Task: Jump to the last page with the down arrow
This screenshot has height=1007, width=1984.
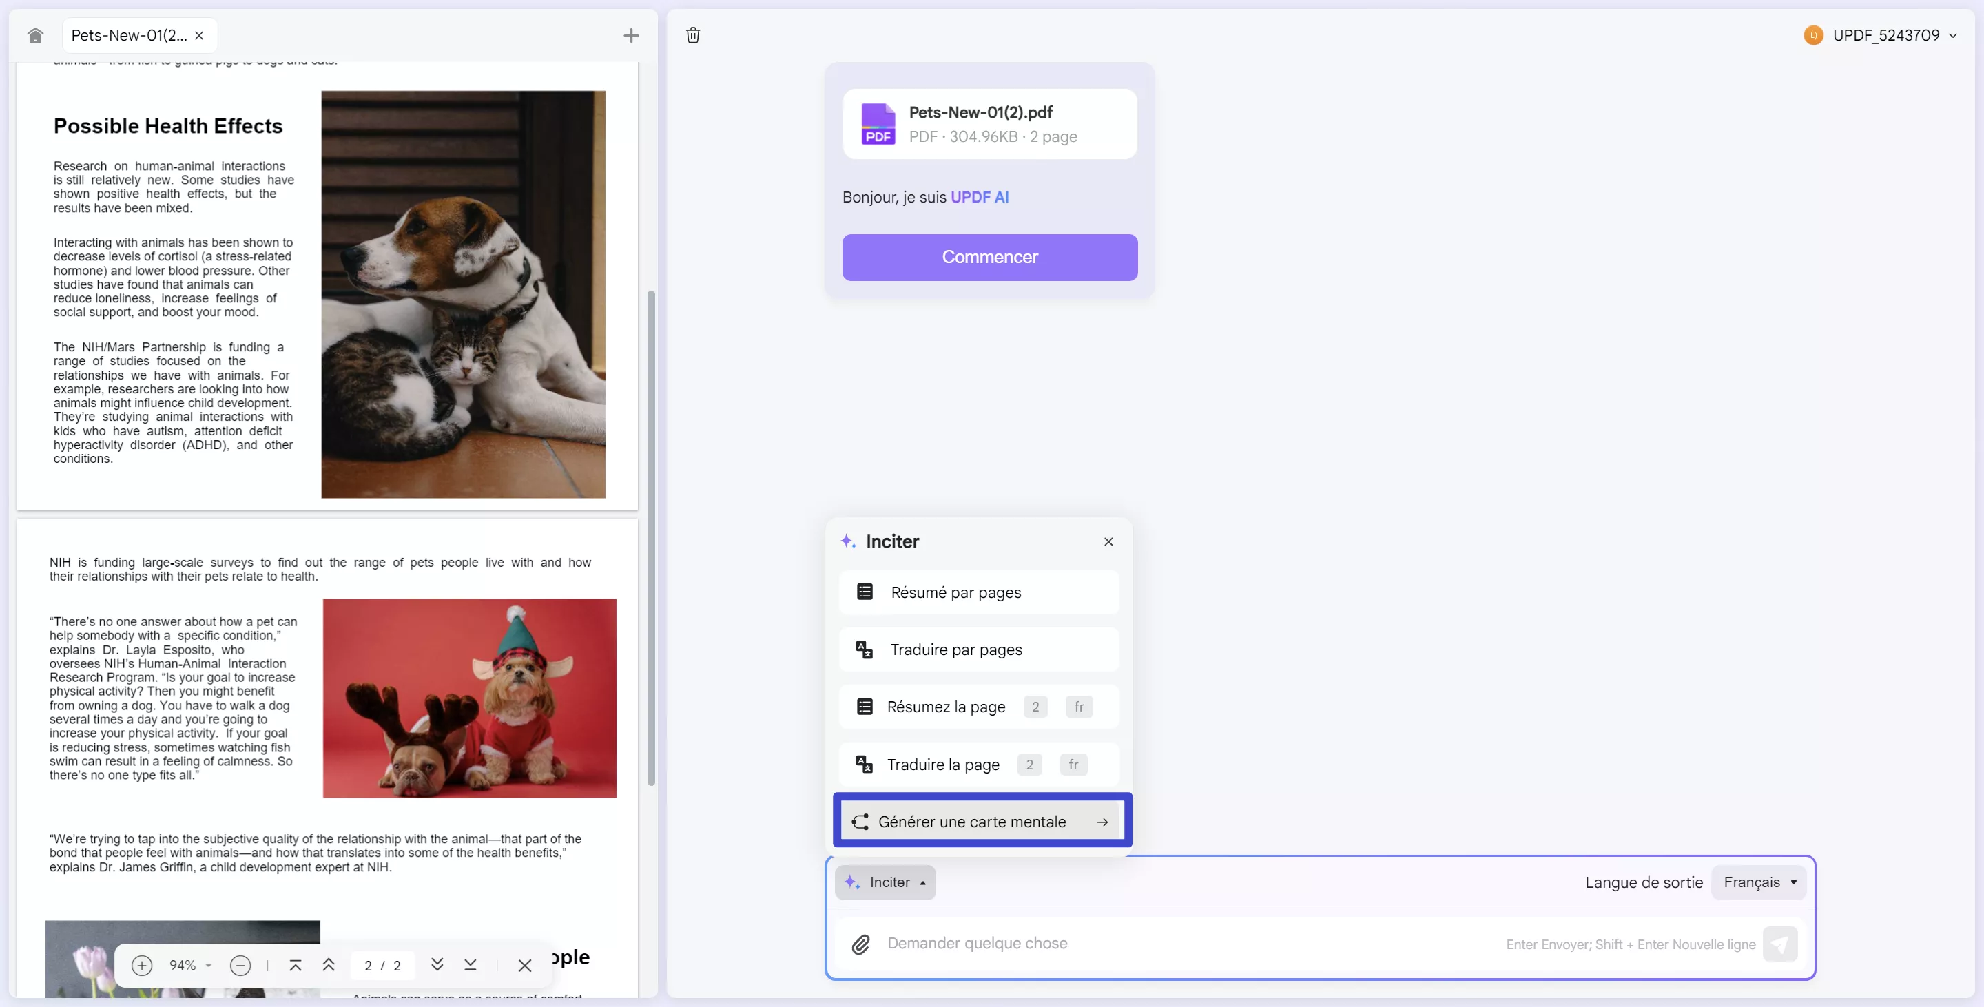Action: tap(471, 966)
